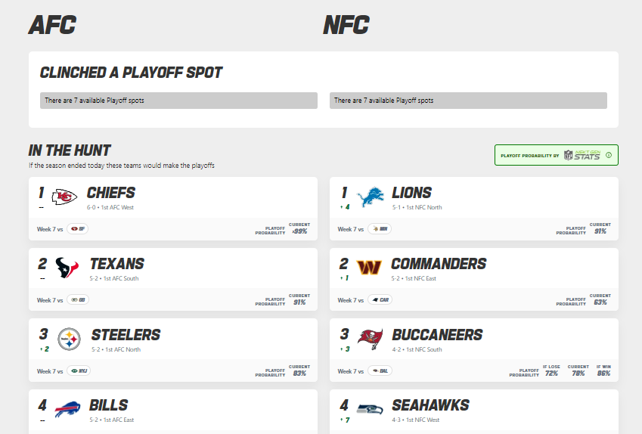Select the MIN opponent chip for Lions
Viewport: 642px width, 434px height.
380,229
